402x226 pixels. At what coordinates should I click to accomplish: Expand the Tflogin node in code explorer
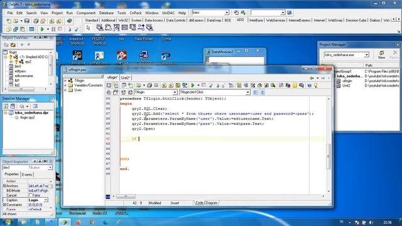(x=65, y=81)
